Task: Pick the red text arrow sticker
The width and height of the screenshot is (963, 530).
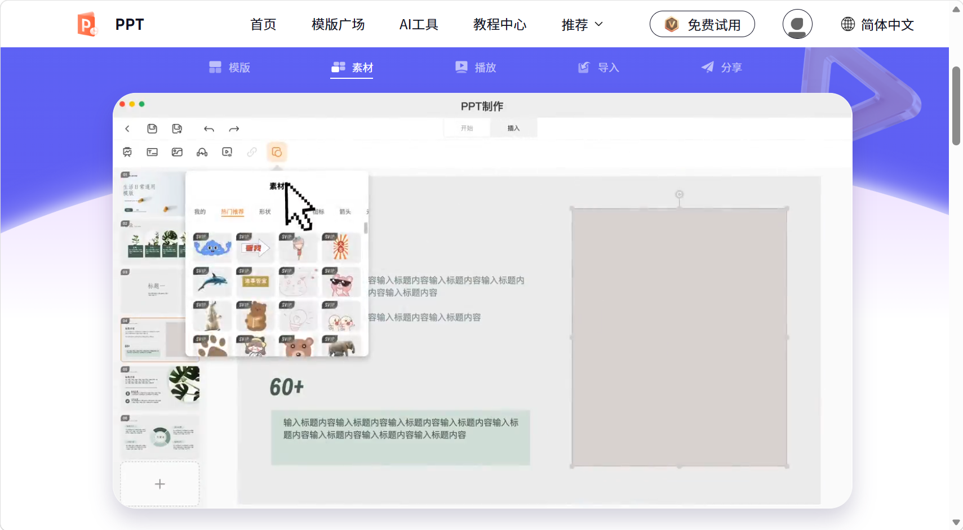Action: coord(255,247)
